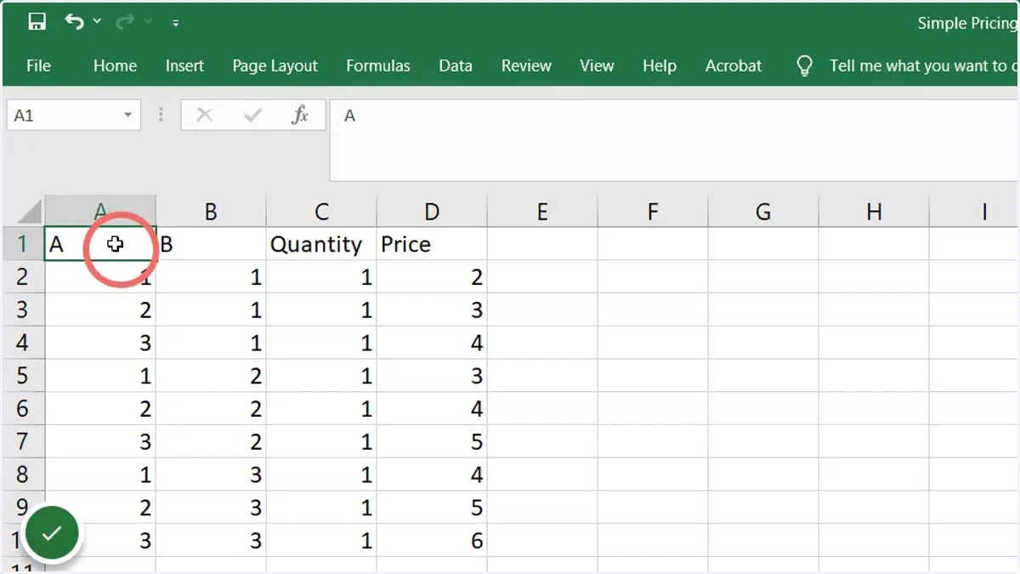Switch to the Insert ribbon tab
Viewport: 1020px width, 574px height.
click(x=184, y=65)
